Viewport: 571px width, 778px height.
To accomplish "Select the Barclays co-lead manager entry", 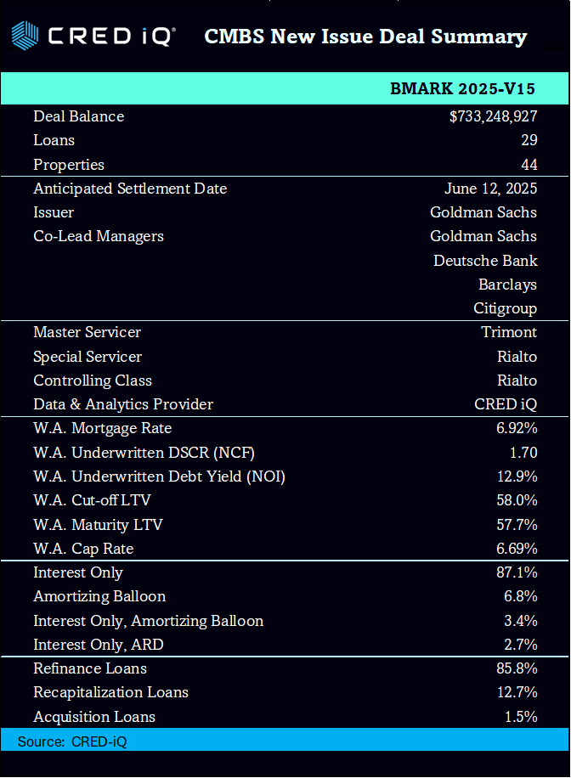I will coord(507,285).
